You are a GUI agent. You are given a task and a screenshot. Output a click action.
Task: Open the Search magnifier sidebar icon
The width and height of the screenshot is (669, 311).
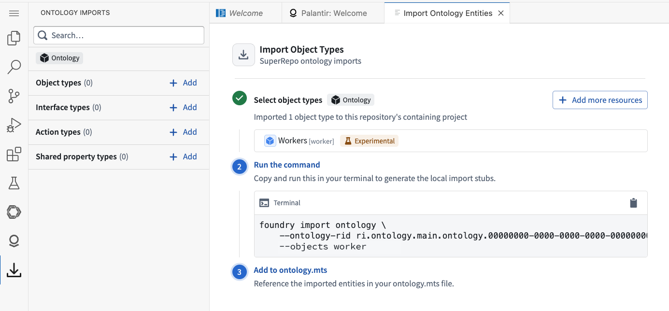[14, 67]
